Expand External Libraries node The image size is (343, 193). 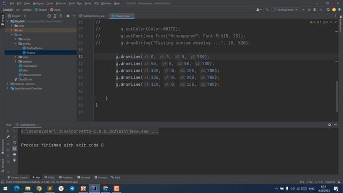(8, 84)
